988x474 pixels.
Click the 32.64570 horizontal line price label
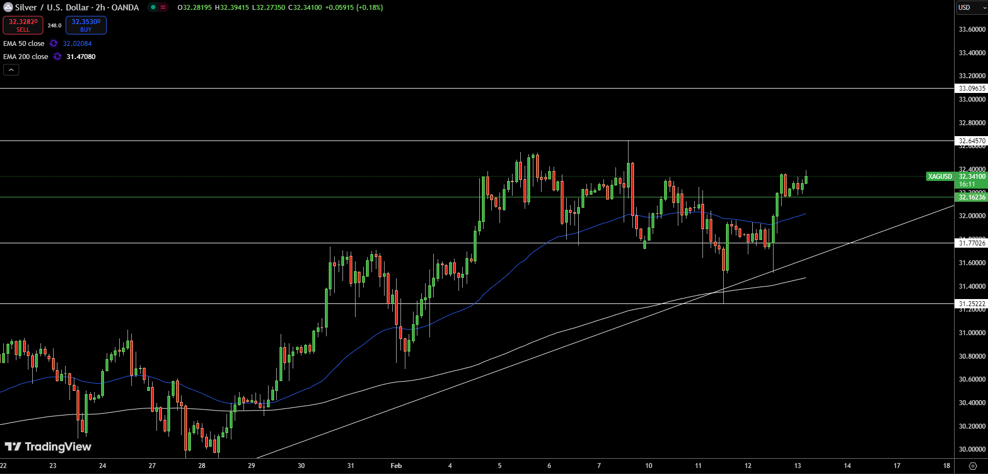(972, 141)
